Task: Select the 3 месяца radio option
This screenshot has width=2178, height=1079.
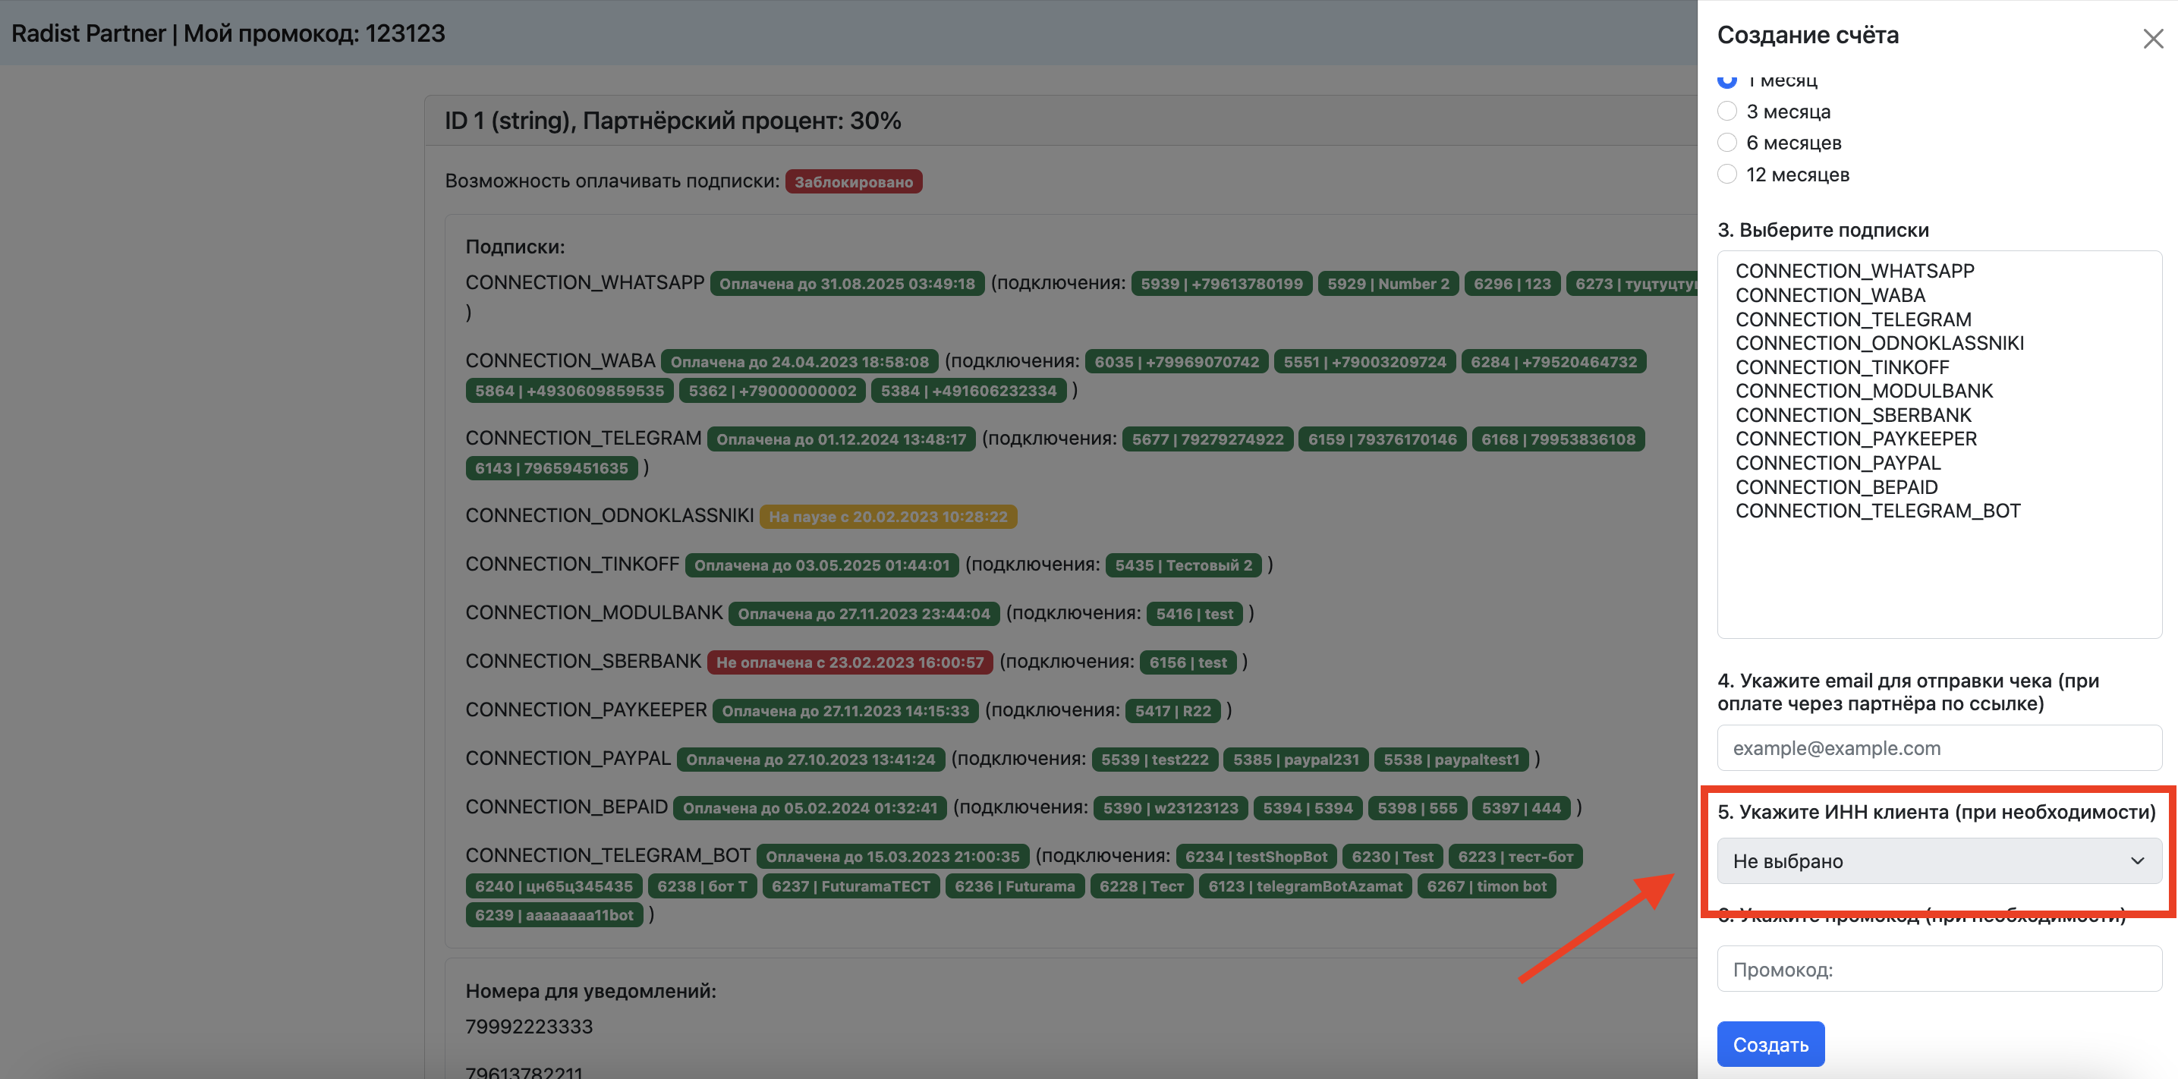Action: coord(1727,112)
